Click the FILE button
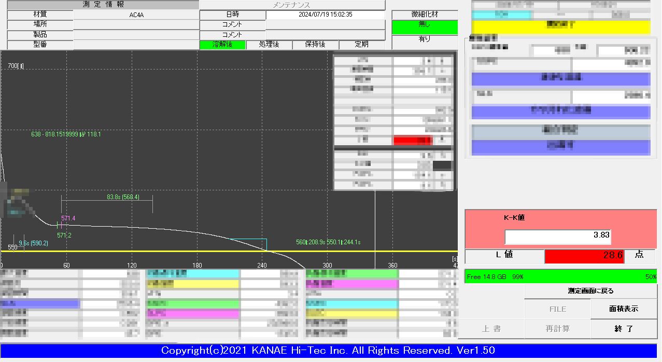This screenshot has height=362, width=662. coord(558,309)
